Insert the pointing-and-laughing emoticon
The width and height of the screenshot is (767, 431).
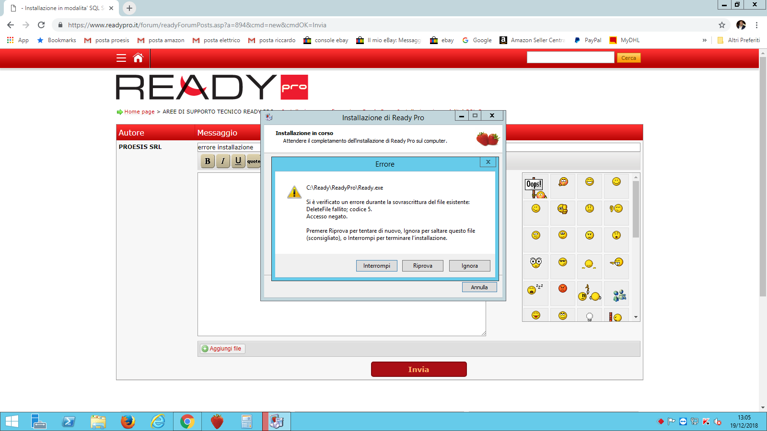[x=616, y=262]
